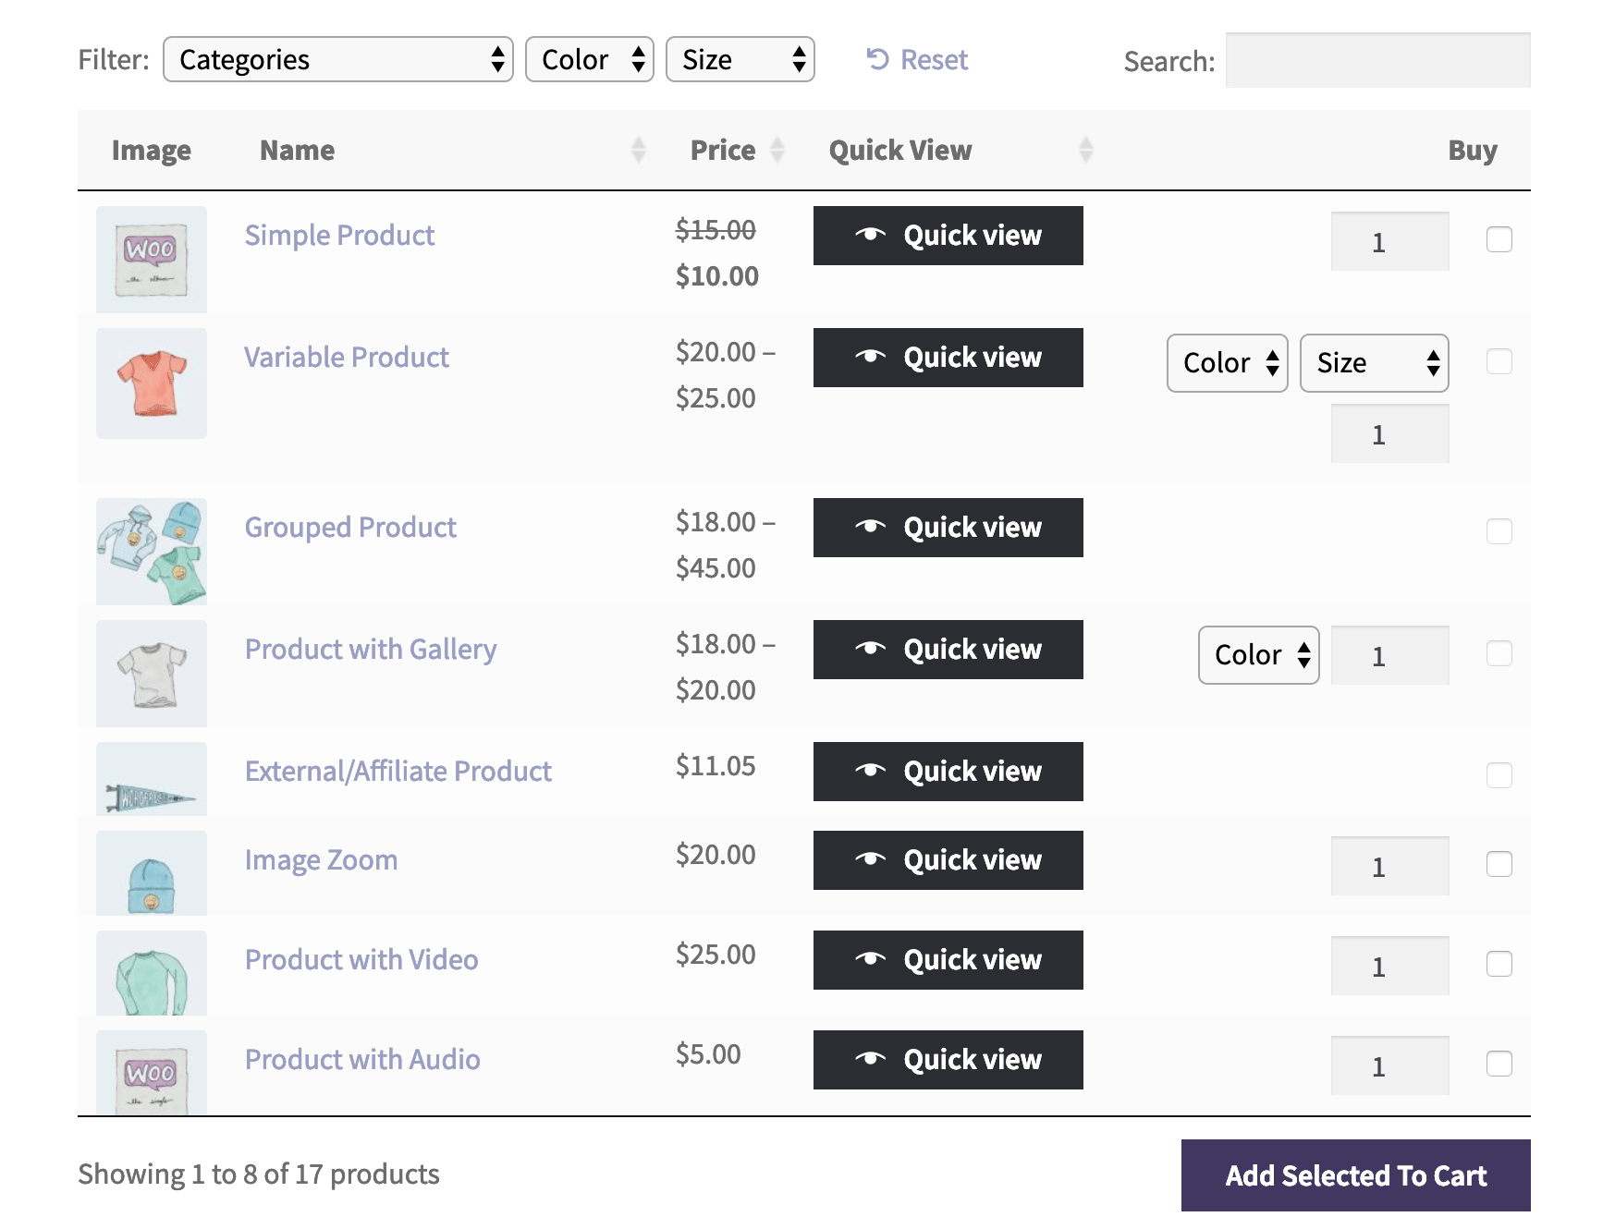Image resolution: width=1615 pixels, height=1229 pixels.
Task: Open the External/Affiliate Product link
Action: click(398, 772)
